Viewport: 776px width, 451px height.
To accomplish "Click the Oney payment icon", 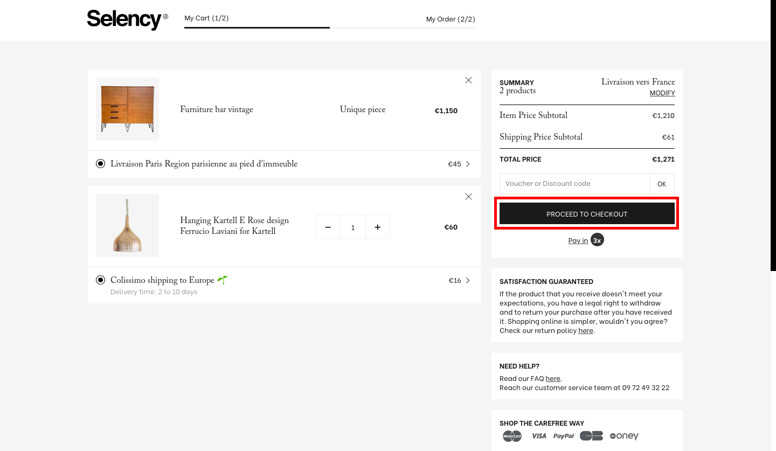I will point(624,436).
